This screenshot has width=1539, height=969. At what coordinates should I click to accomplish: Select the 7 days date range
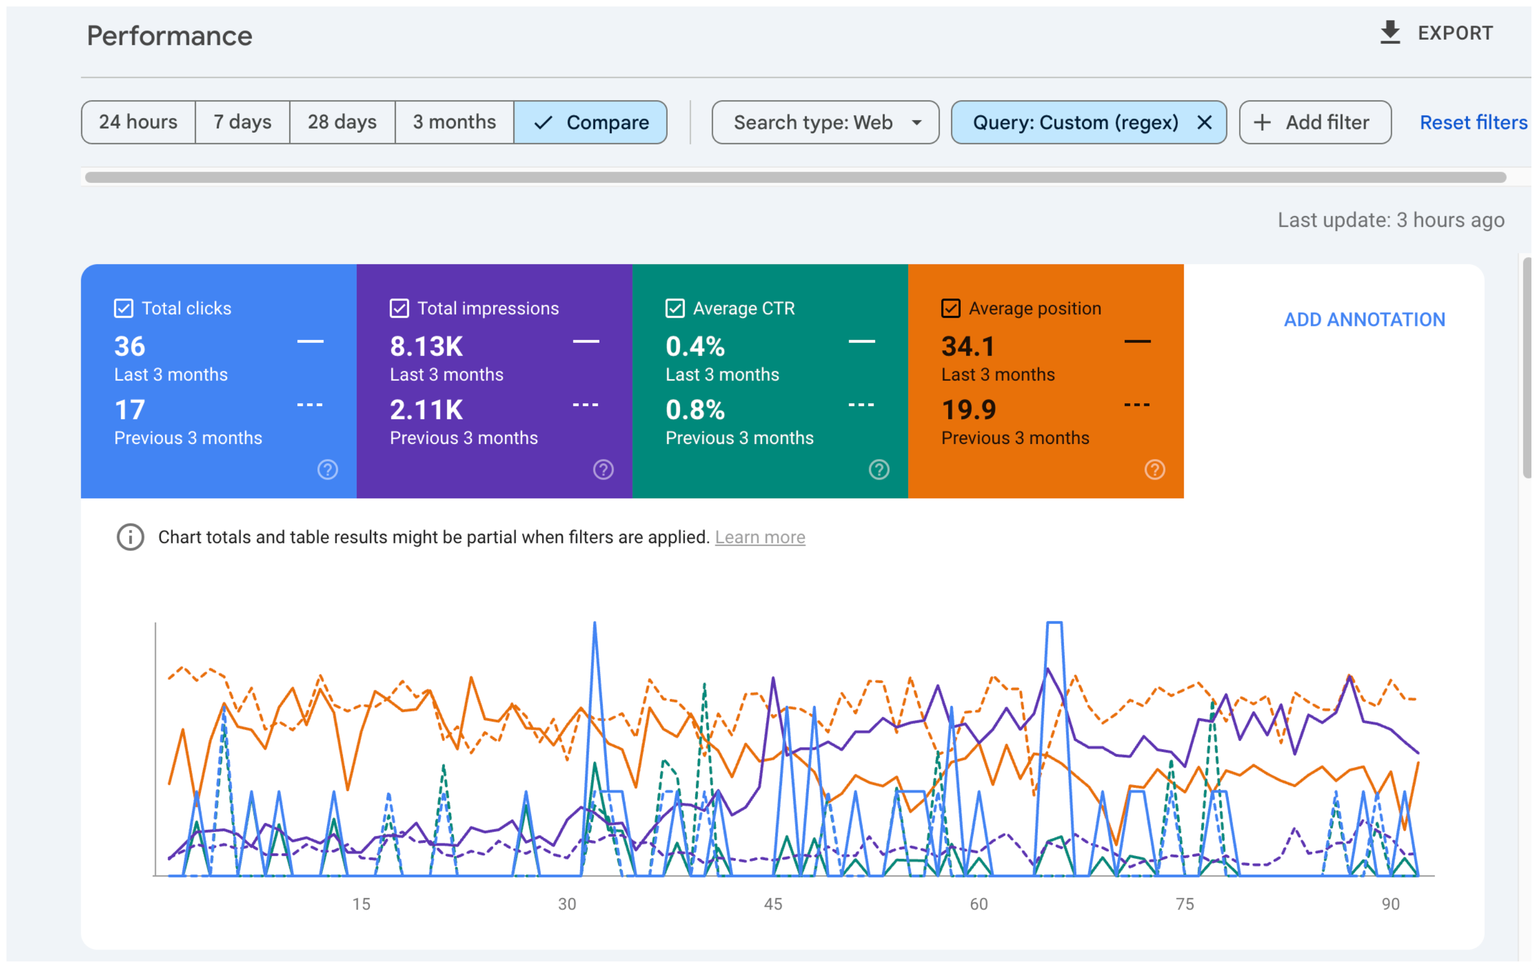242,122
